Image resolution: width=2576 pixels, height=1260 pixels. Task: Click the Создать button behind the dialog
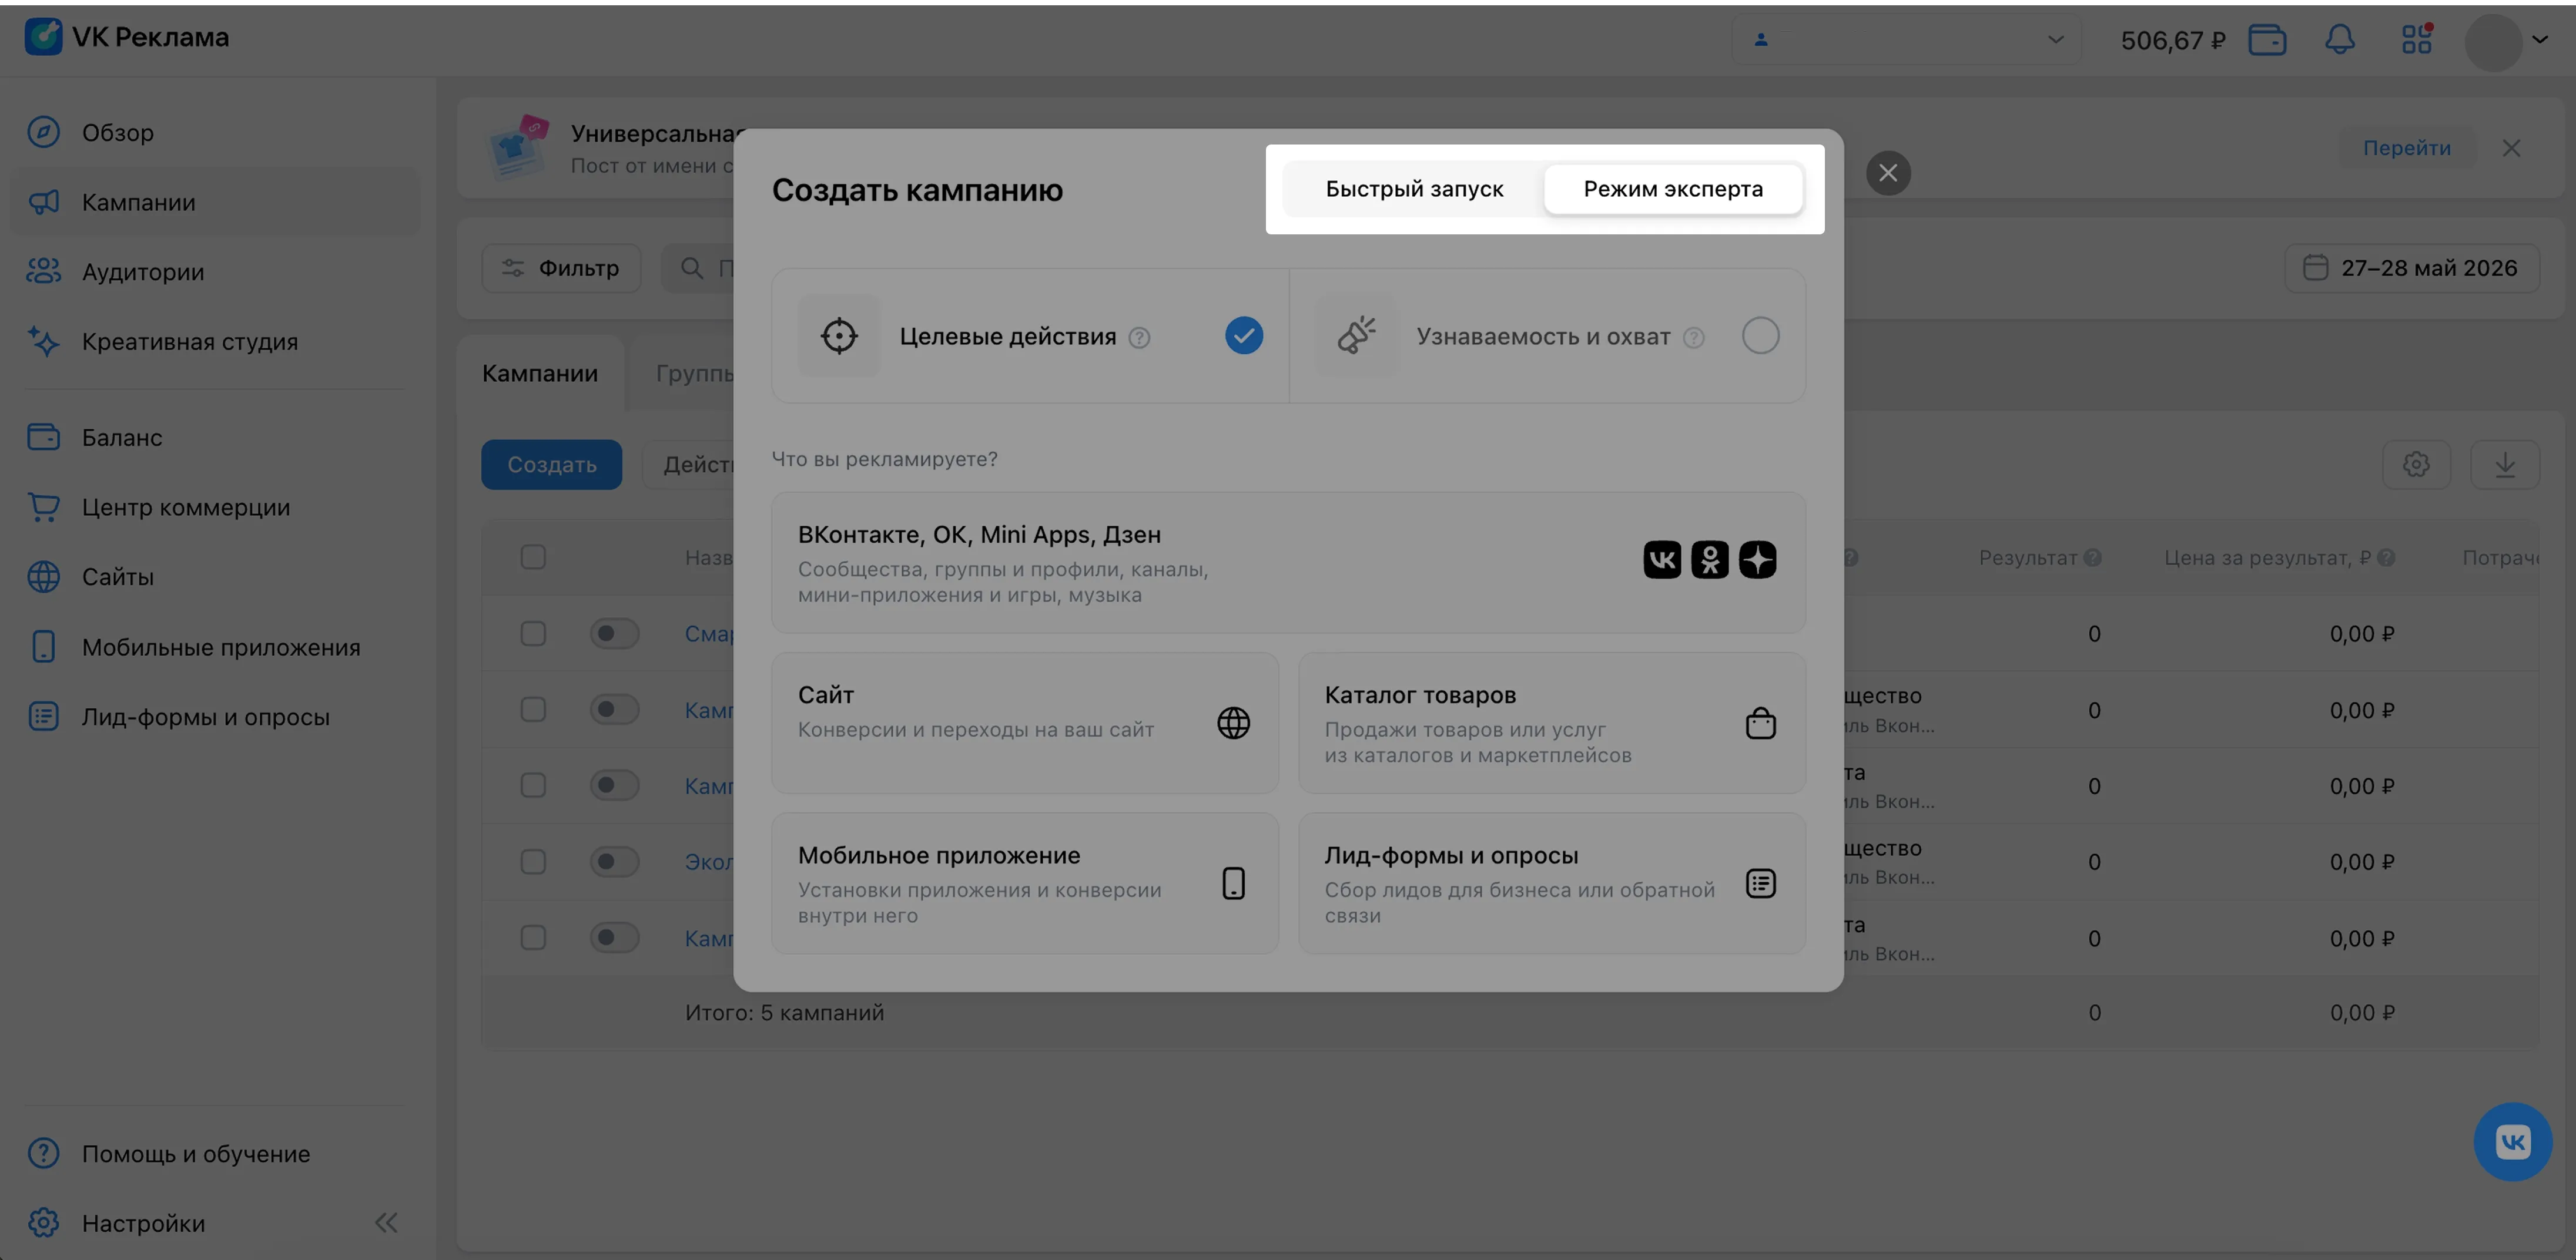(x=551, y=465)
